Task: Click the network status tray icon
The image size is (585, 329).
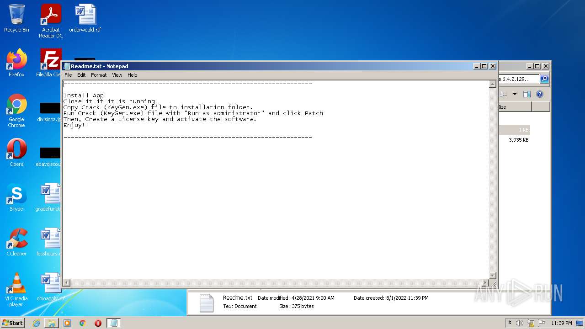Action: tap(531, 323)
